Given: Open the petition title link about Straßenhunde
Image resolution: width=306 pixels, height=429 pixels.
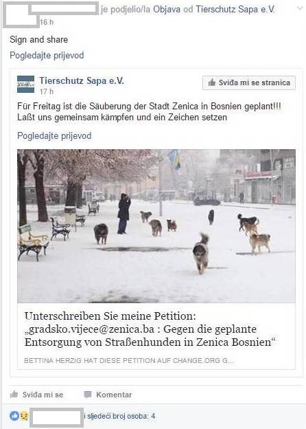Looking at the screenshot, I should [150, 329].
